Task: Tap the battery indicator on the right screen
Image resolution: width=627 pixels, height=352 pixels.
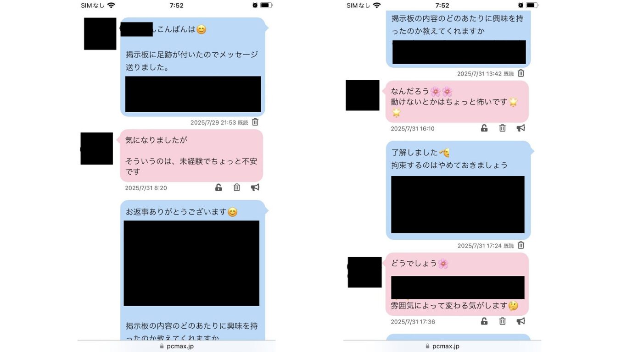Action: pyautogui.click(x=532, y=5)
